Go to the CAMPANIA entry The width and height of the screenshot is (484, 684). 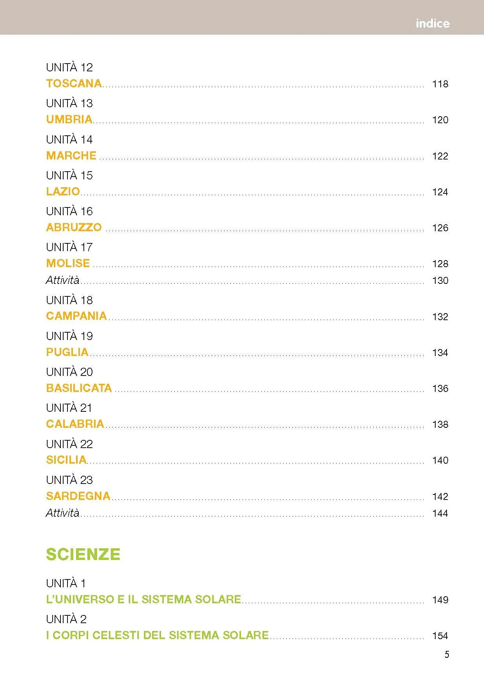coord(76,316)
